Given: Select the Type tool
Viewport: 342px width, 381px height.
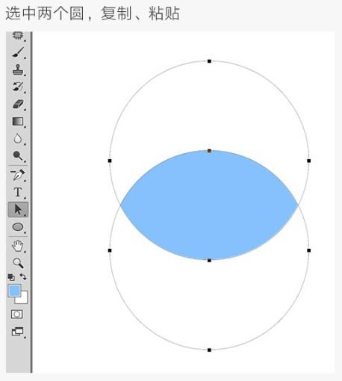Looking at the screenshot, I should [x=18, y=192].
